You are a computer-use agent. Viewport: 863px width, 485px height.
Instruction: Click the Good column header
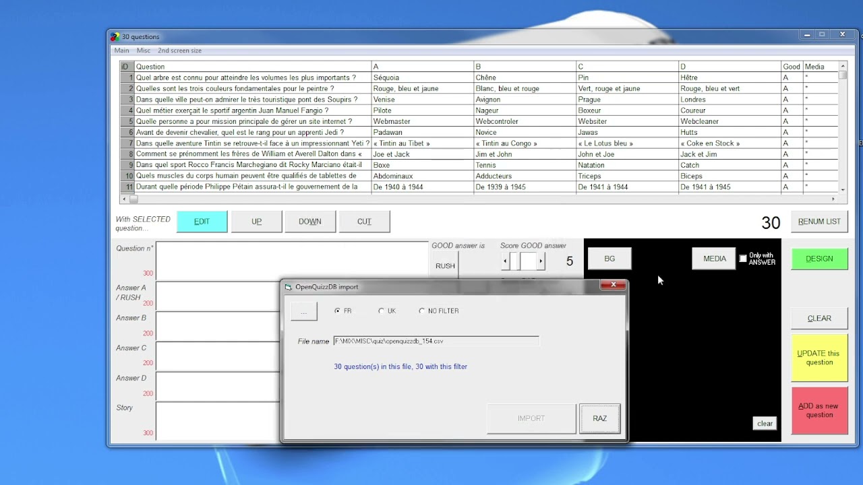click(792, 67)
